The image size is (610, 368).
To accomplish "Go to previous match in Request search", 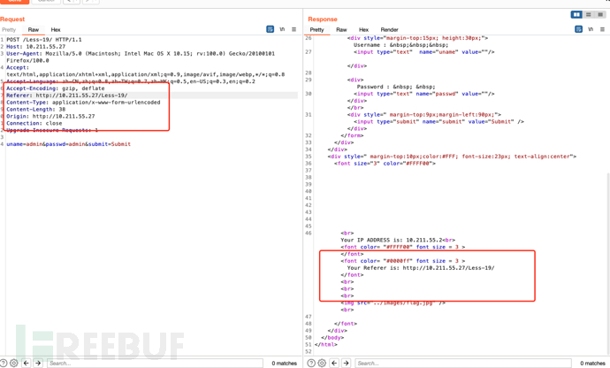I will click(x=26, y=363).
